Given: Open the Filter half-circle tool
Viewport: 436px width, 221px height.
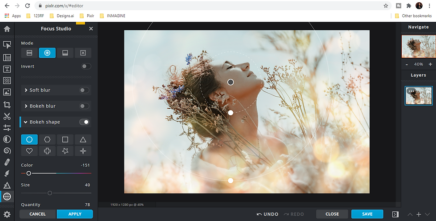Looking at the screenshot, I should click(x=7, y=139).
